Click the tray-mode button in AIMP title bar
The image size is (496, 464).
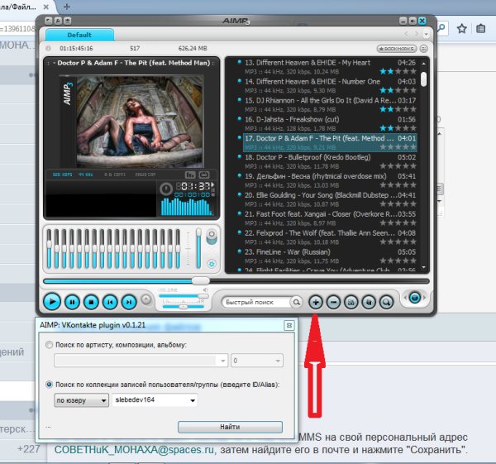click(413, 21)
